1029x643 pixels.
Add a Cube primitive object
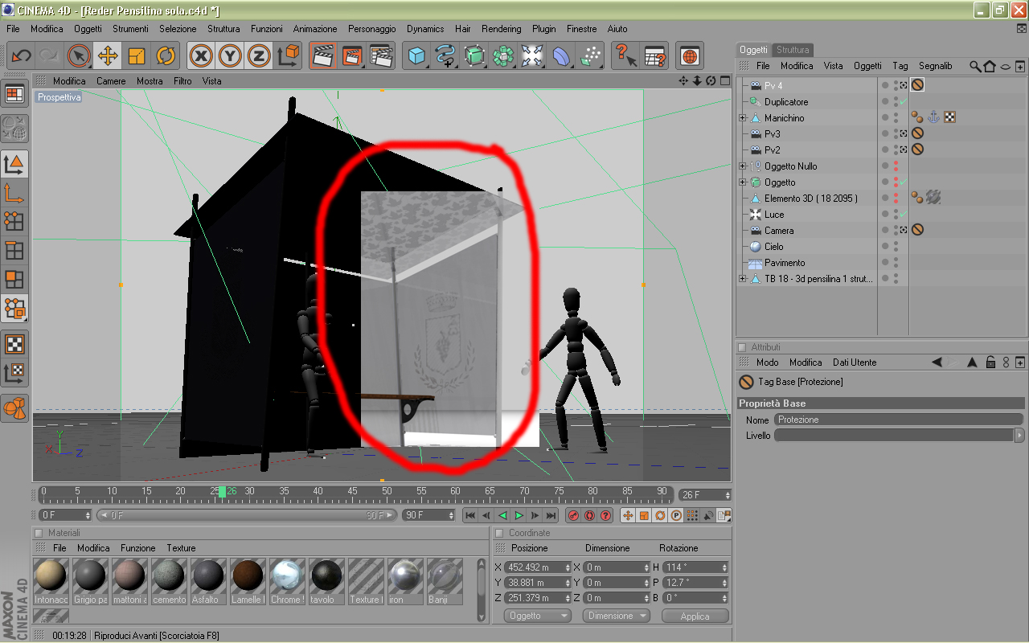click(416, 56)
